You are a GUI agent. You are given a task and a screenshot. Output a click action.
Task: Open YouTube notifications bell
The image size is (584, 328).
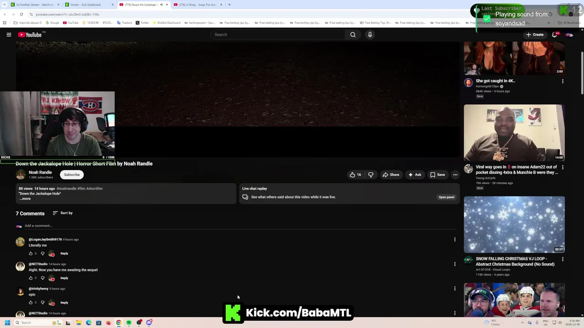[555, 35]
